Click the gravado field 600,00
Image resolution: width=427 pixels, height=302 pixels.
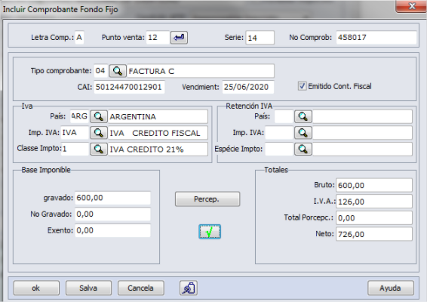[112, 198]
